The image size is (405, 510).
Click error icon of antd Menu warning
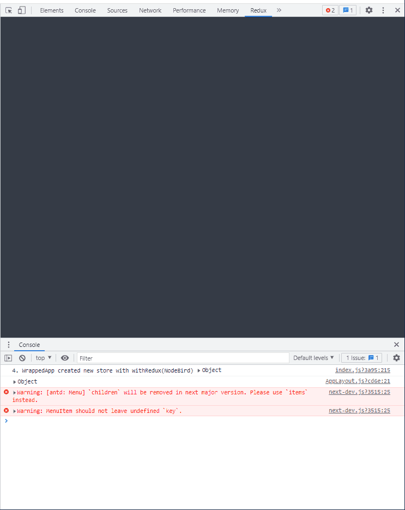pos(6,392)
